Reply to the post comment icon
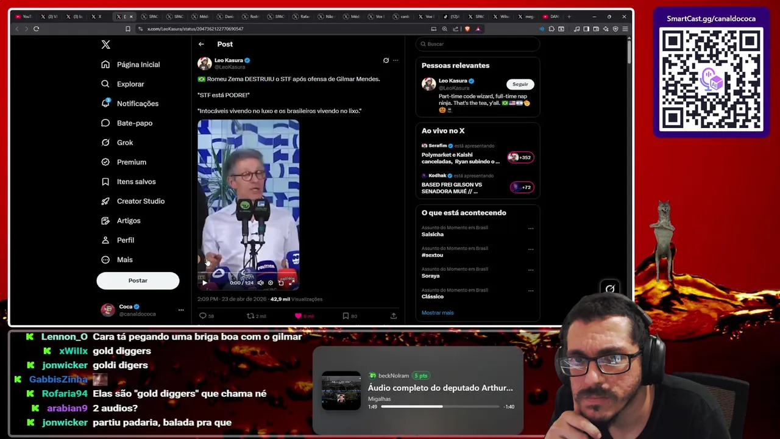The image size is (780, 439). 203,316
